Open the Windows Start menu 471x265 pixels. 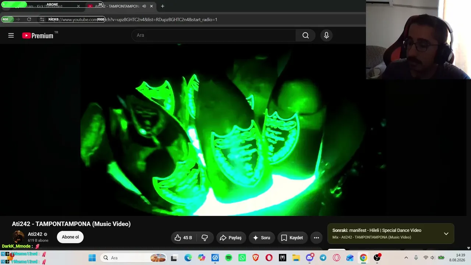(x=92, y=258)
